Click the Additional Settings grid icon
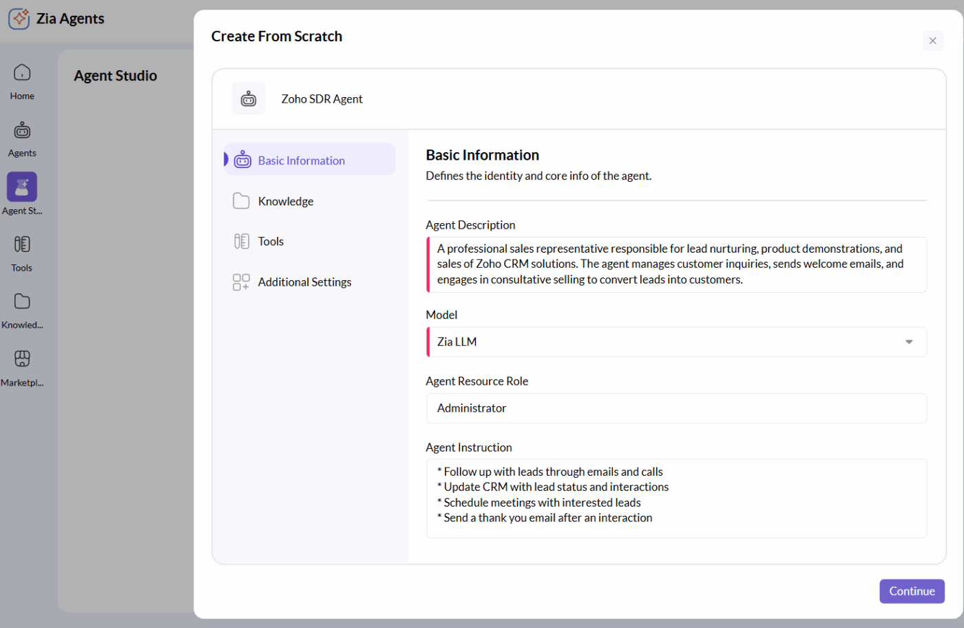Viewport: 964px width, 628px height. (x=241, y=282)
